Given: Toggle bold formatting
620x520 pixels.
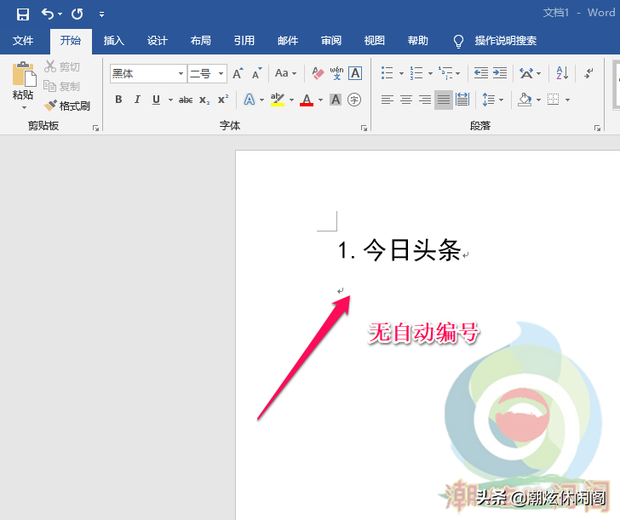Looking at the screenshot, I should (118, 100).
